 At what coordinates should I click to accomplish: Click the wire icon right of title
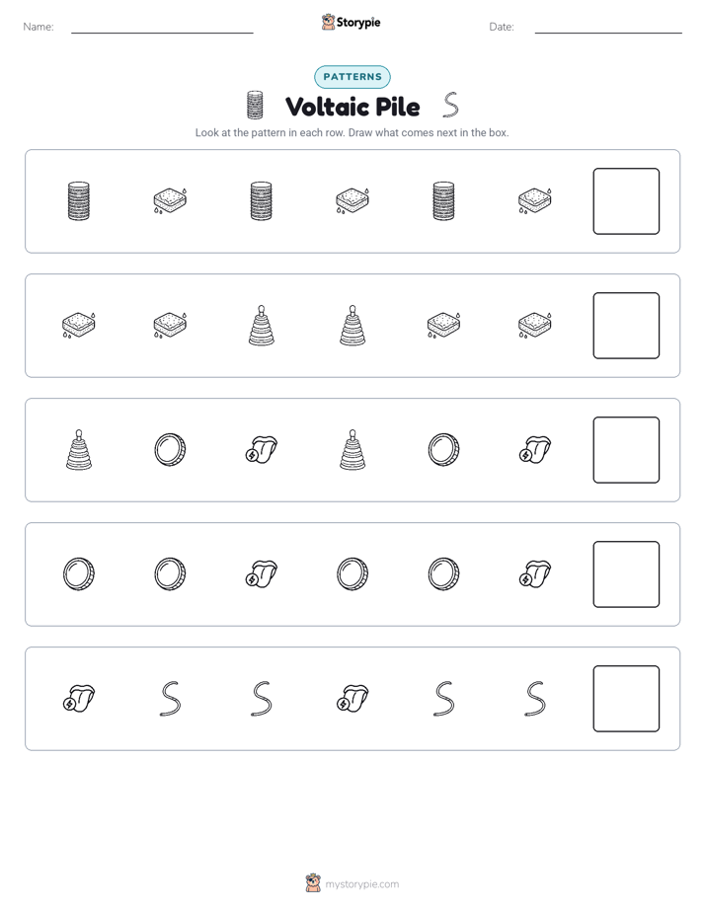pyautogui.click(x=450, y=106)
